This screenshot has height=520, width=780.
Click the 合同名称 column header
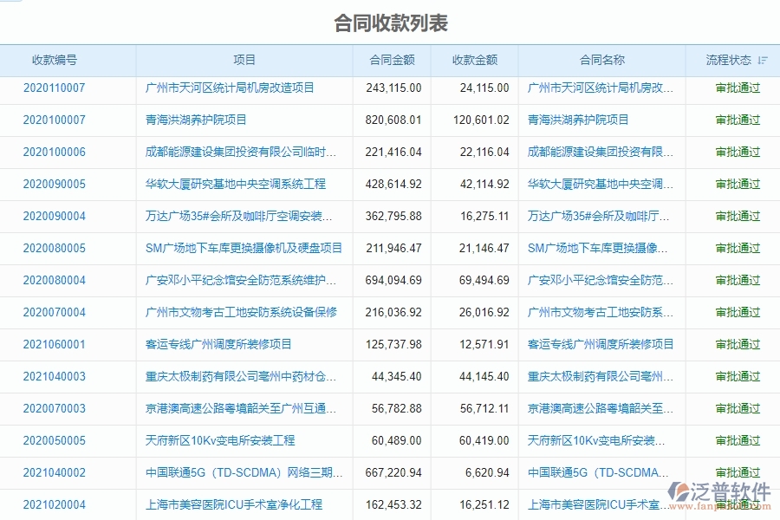pos(601,60)
